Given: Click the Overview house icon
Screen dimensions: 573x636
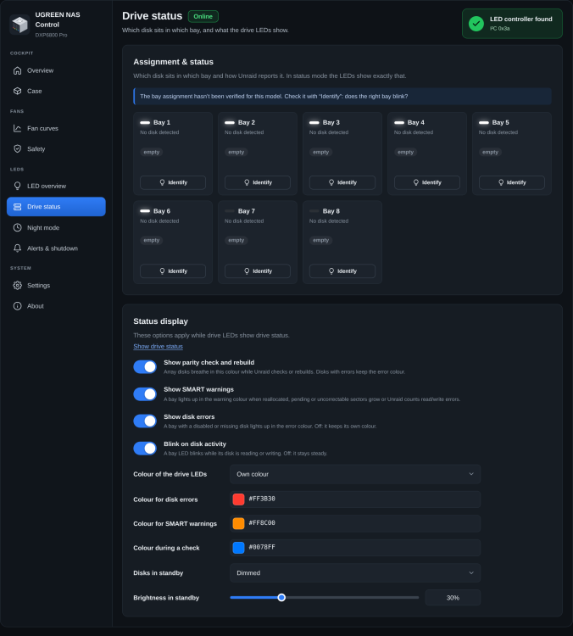Looking at the screenshot, I should [18, 70].
